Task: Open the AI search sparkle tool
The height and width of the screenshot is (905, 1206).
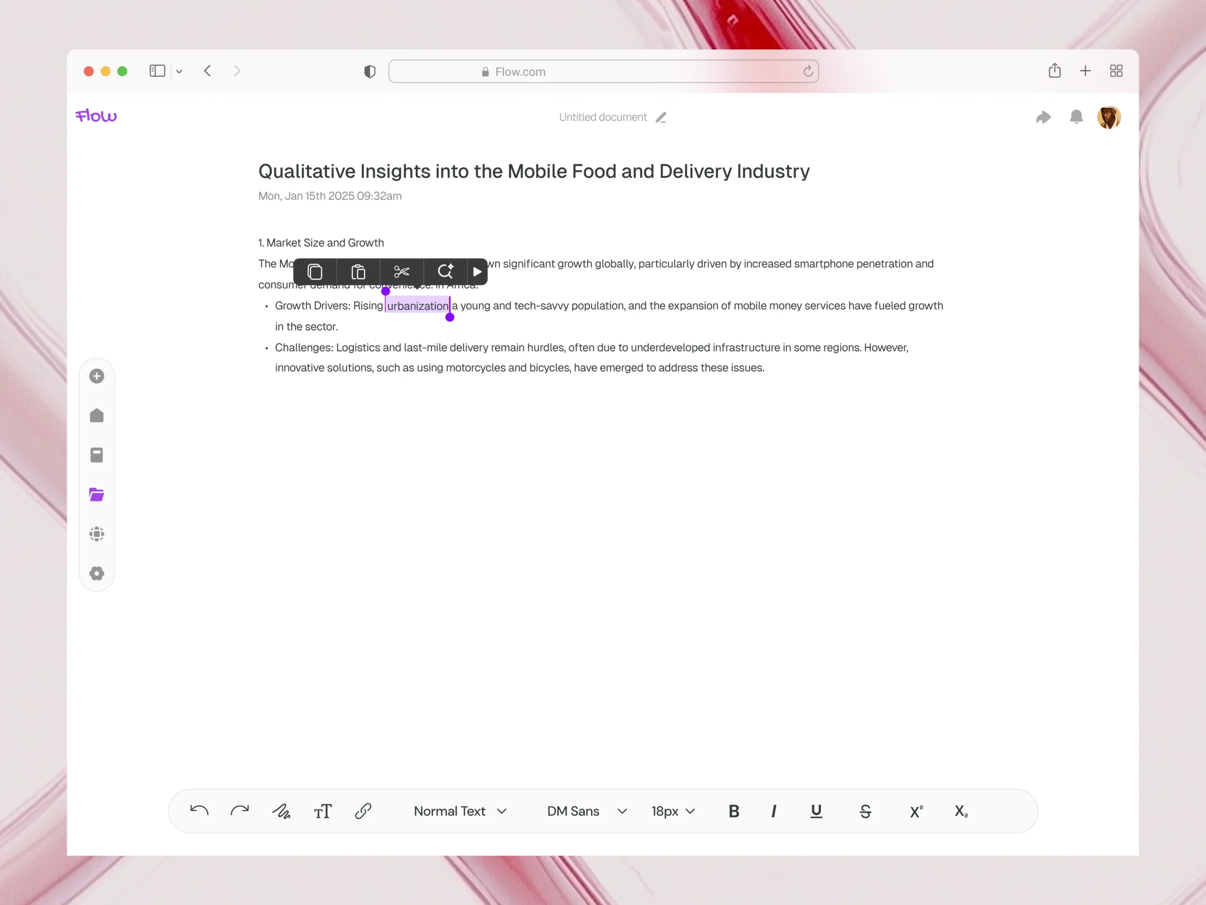Action: 446,271
